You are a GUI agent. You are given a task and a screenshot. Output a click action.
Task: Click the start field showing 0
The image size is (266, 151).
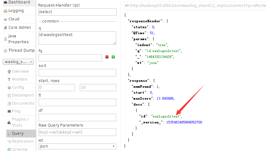57,87
